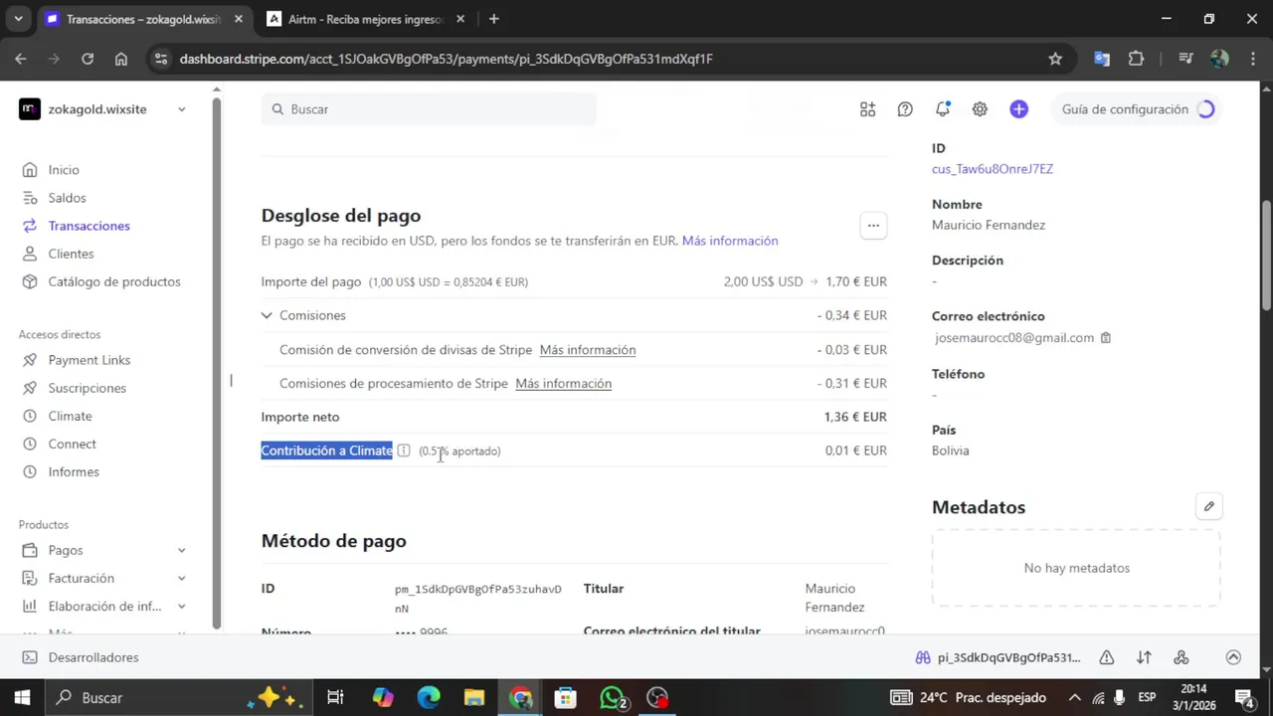Click the address bar URL

coord(446,59)
